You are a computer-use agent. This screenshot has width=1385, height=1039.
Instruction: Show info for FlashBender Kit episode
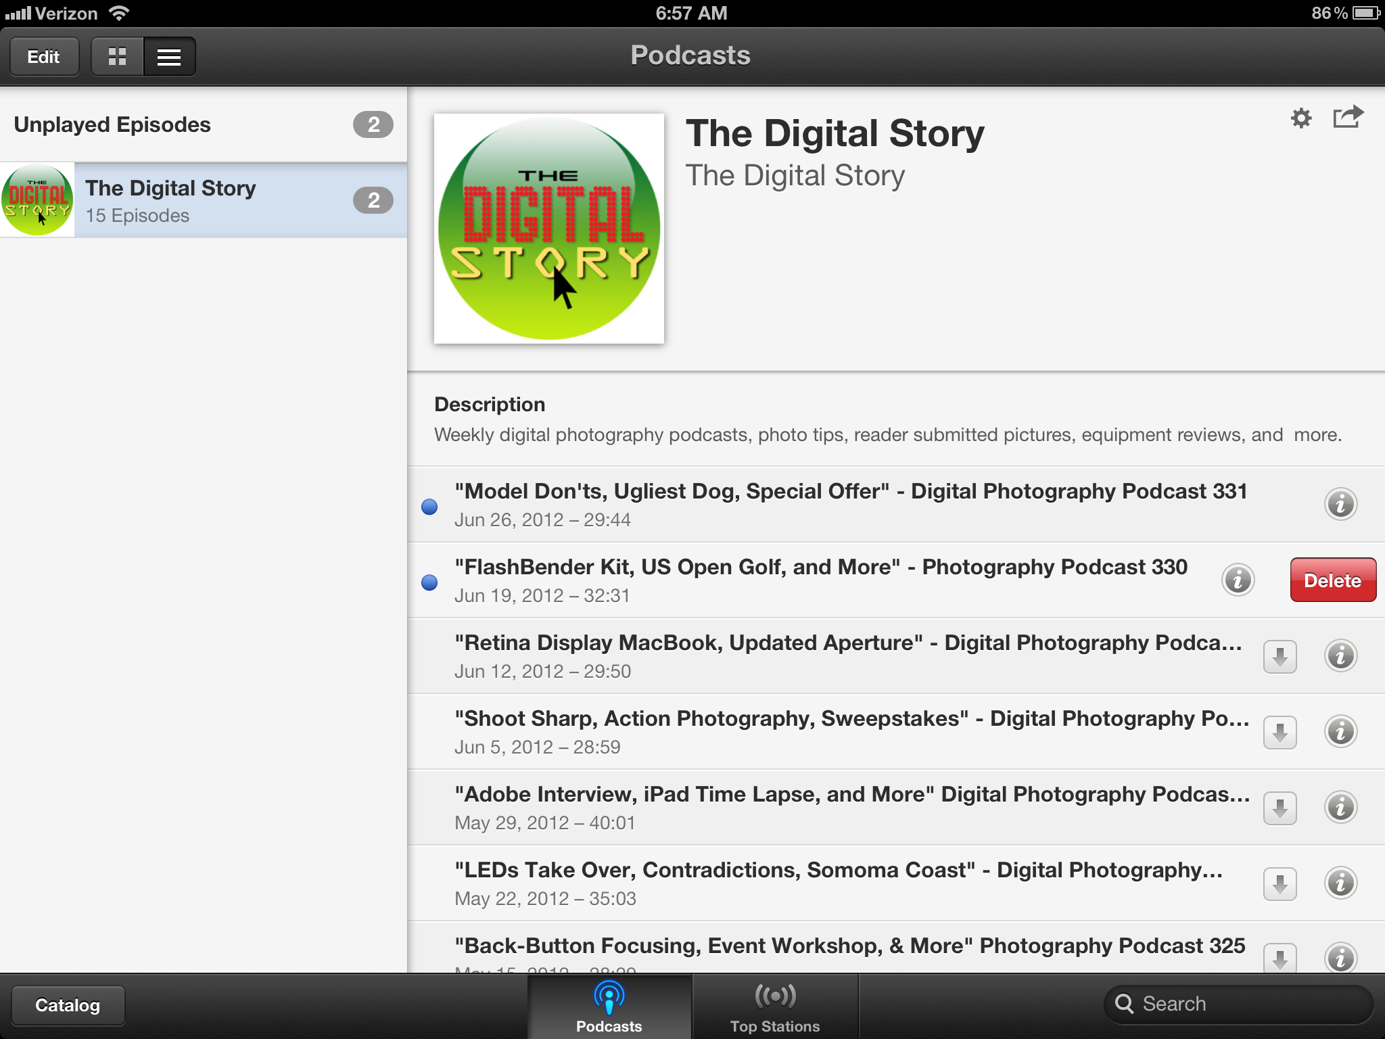pyautogui.click(x=1238, y=580)
